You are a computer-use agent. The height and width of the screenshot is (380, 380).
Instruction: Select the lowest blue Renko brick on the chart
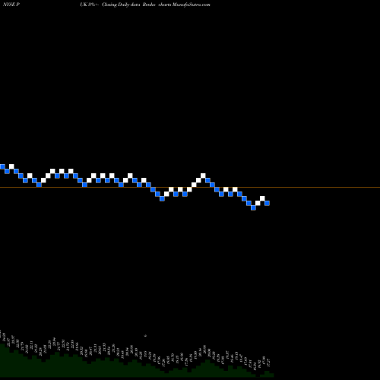coord(253,207)
